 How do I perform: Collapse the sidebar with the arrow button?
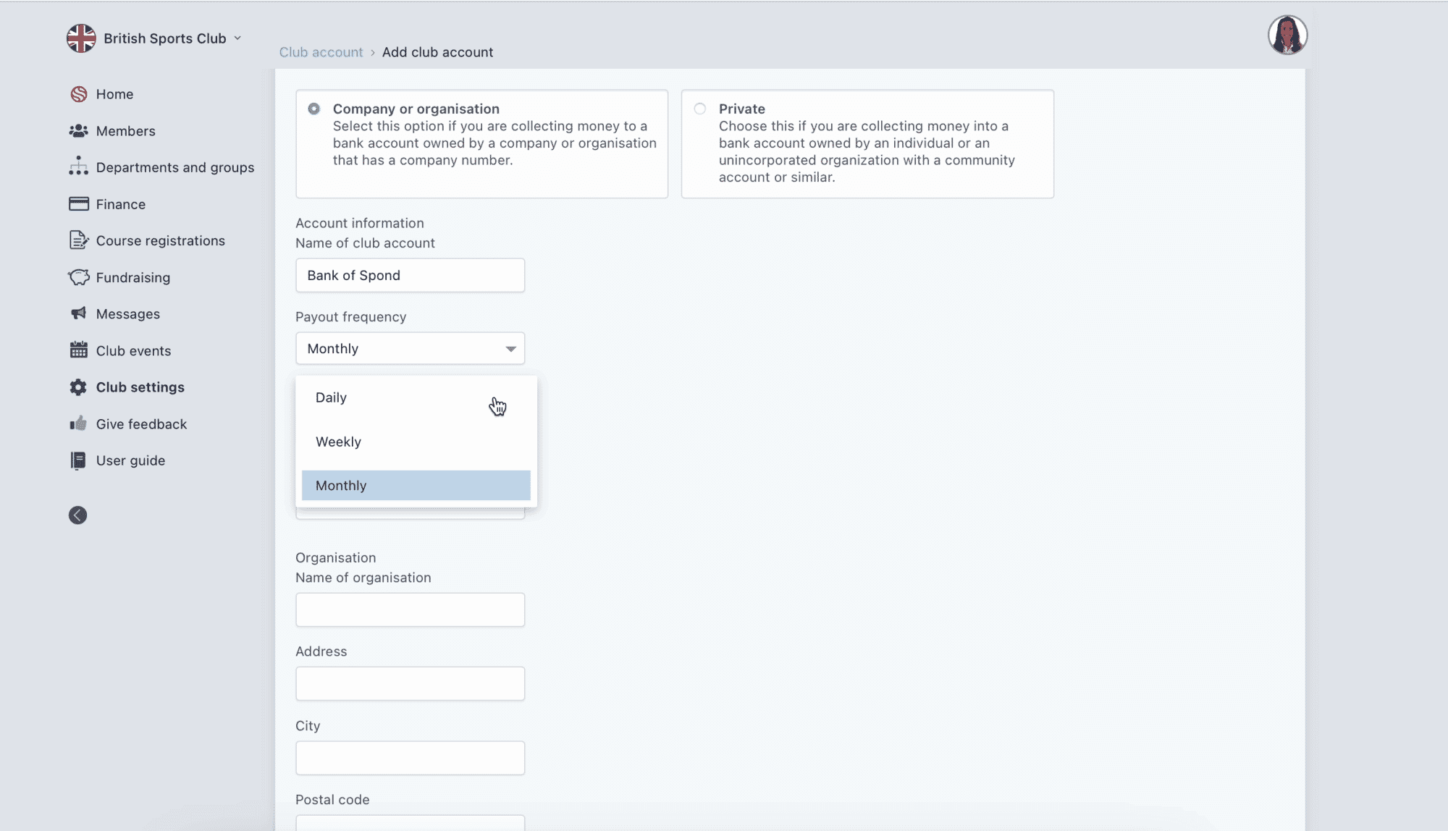(x=77, y=515)
